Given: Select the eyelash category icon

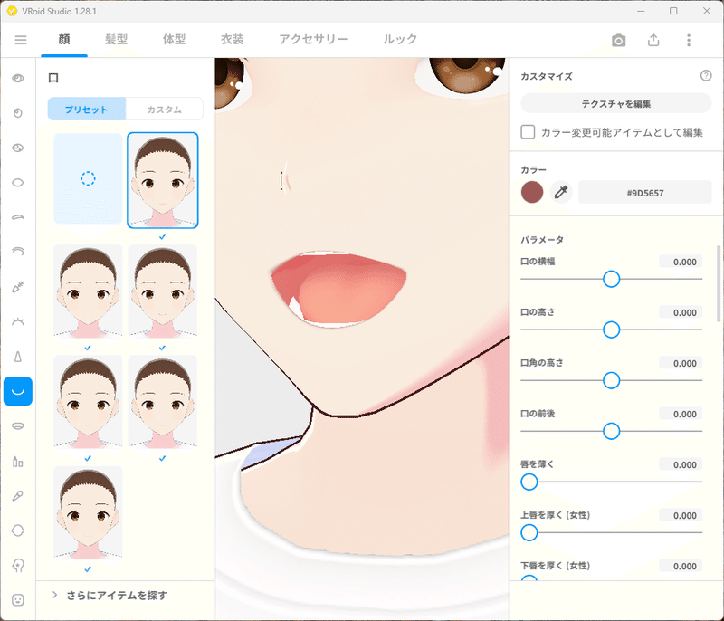Looking at the screenshot, I should (x=18, y=321).
